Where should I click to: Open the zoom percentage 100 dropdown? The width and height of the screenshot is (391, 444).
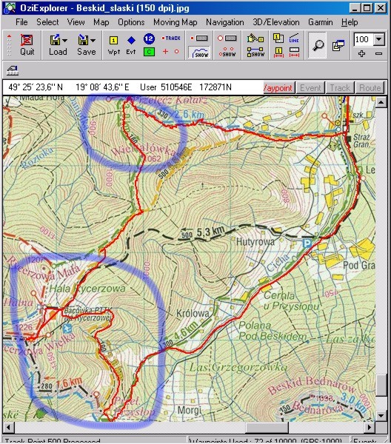[379, 39]
